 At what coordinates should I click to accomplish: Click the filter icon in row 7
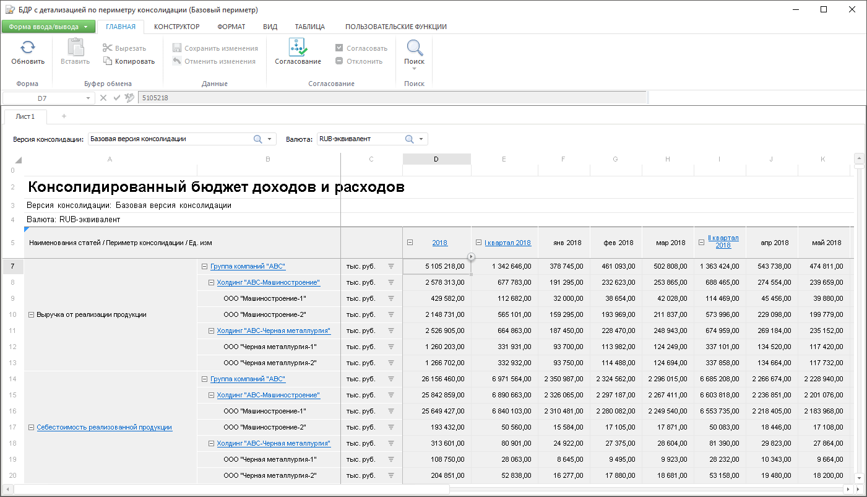pos(391,266)
